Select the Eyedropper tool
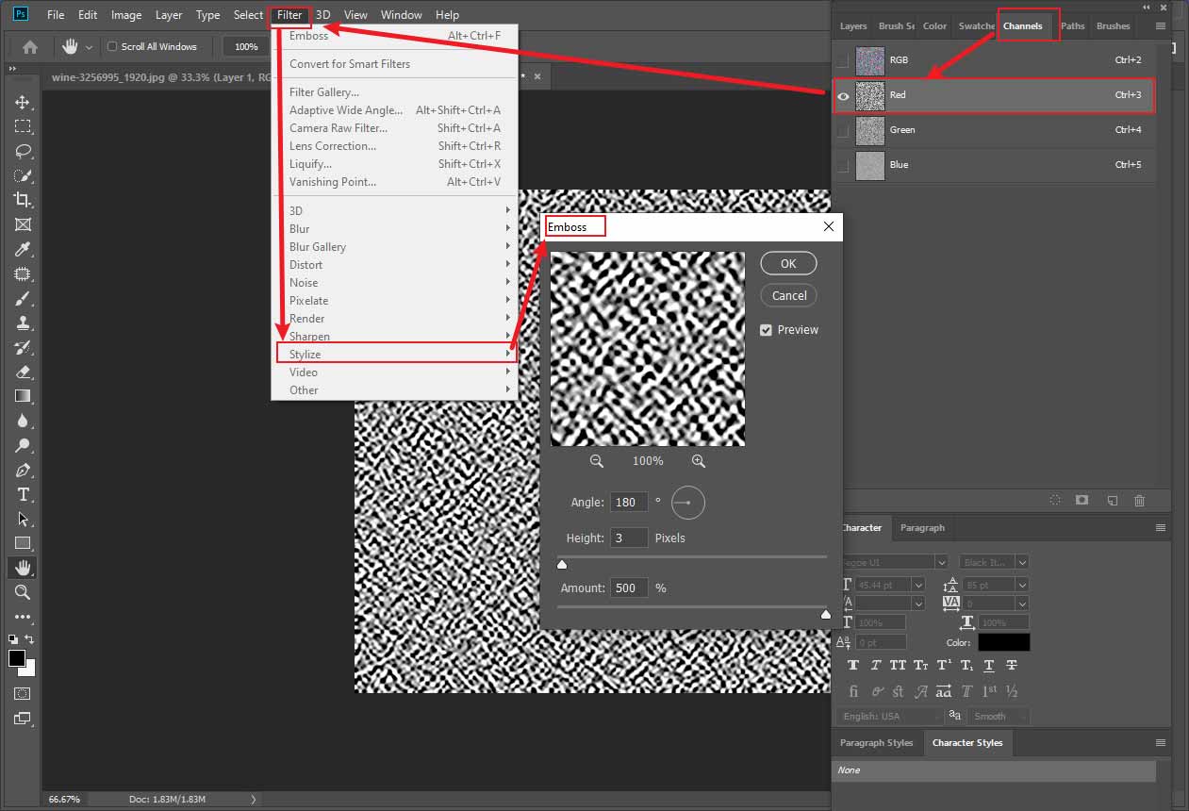Viewport: 1189px width, 811px height. (x=23, y=249)
